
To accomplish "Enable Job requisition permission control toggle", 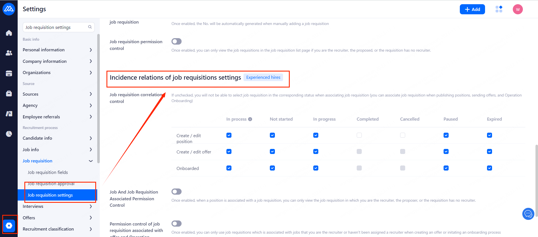I will click(x=177, y=42).
